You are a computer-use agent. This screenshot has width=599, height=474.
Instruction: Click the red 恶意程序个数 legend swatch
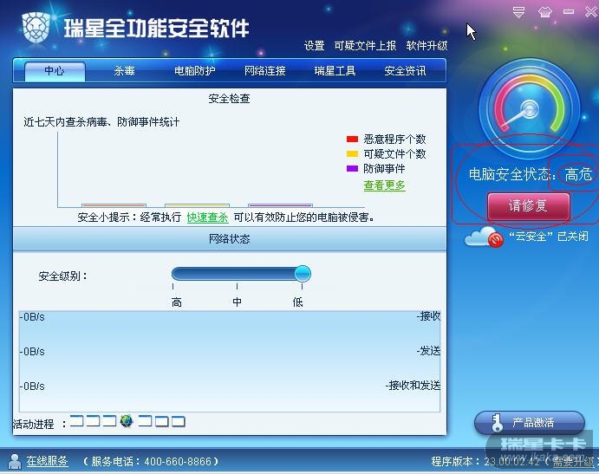(x=352, y=139)
